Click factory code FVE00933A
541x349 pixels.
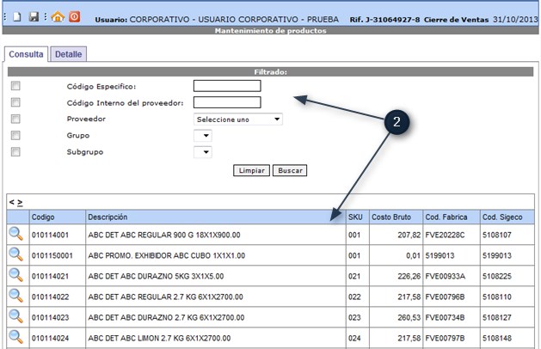pos(445,277)
